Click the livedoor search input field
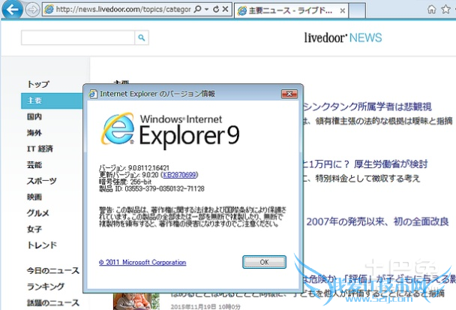The height and width of the screenshot is (310, 456). point(78,38)
